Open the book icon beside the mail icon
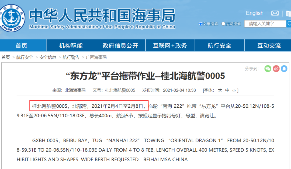 pyautogui.click(x=288, y=13)
